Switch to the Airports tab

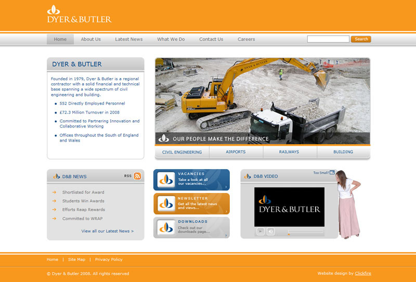pos(236,152)
